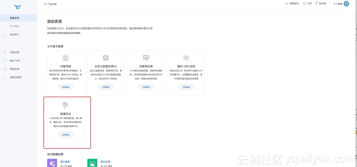
Task: Open 工单 in the top bar
Action: coord(309,4)
